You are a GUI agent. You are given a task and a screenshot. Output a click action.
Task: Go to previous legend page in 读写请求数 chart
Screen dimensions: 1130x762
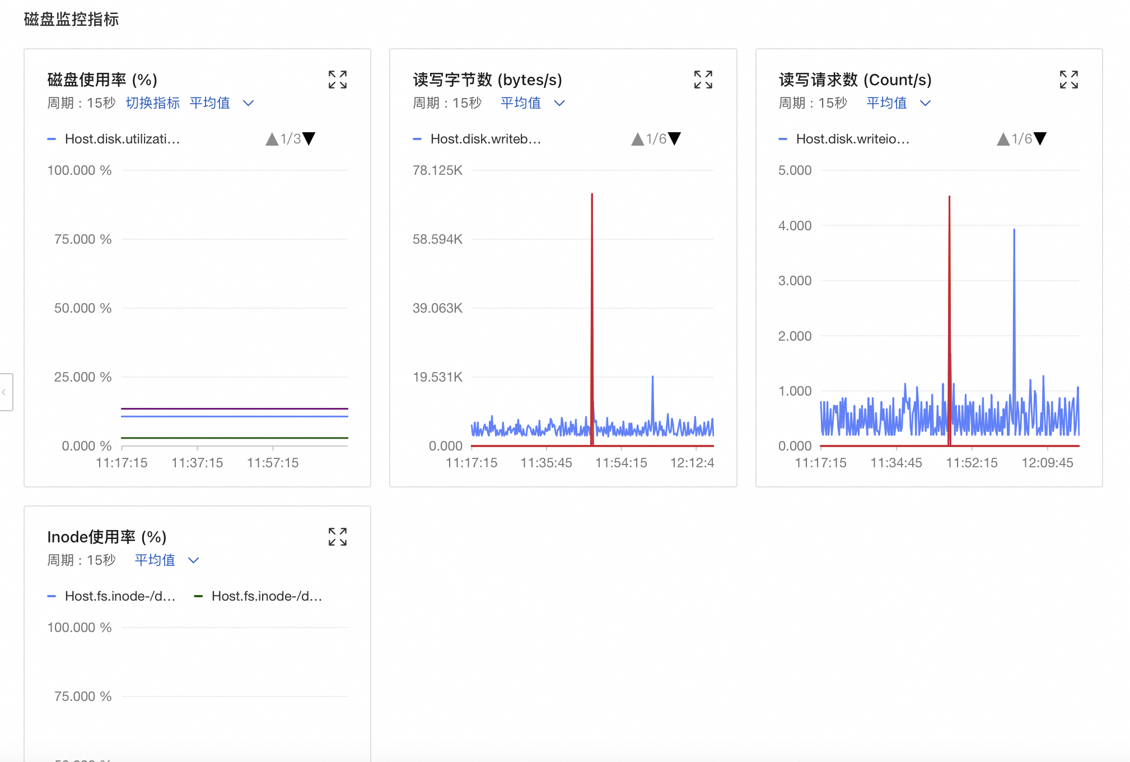(x=1003, y=139)
